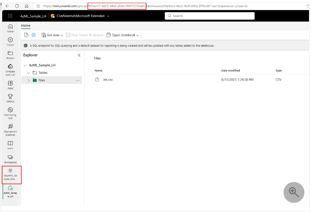Screen dimensions: 311x213
Task: Select Files in the Explorer tree
Action: [42, 80]
